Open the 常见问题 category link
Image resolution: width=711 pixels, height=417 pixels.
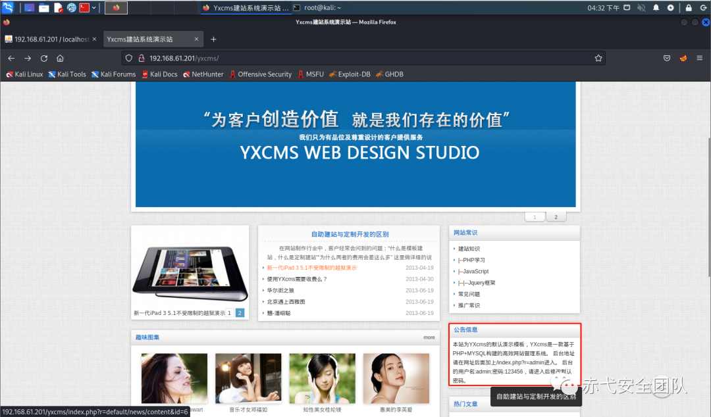(469, 294)
